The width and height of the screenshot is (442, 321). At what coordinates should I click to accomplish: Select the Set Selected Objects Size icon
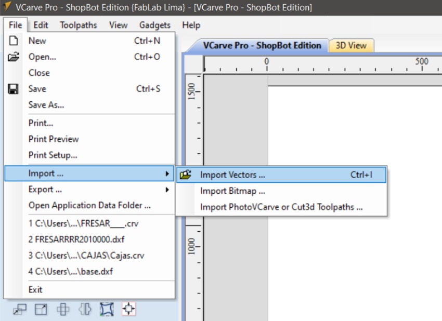(x=41, y=309)
